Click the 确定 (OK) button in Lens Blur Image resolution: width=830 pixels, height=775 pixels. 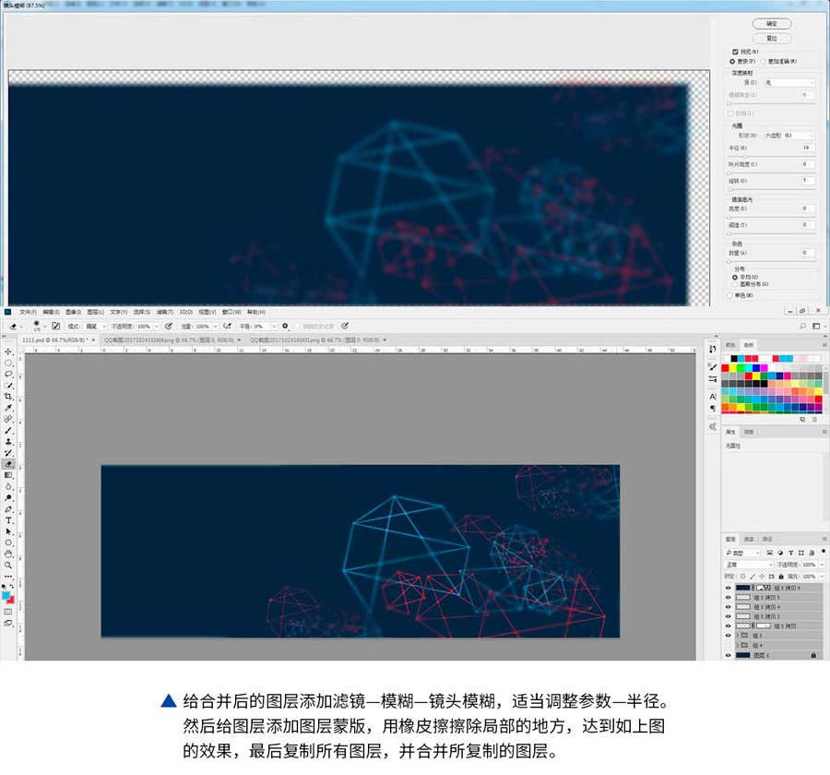tap(772, 24)
